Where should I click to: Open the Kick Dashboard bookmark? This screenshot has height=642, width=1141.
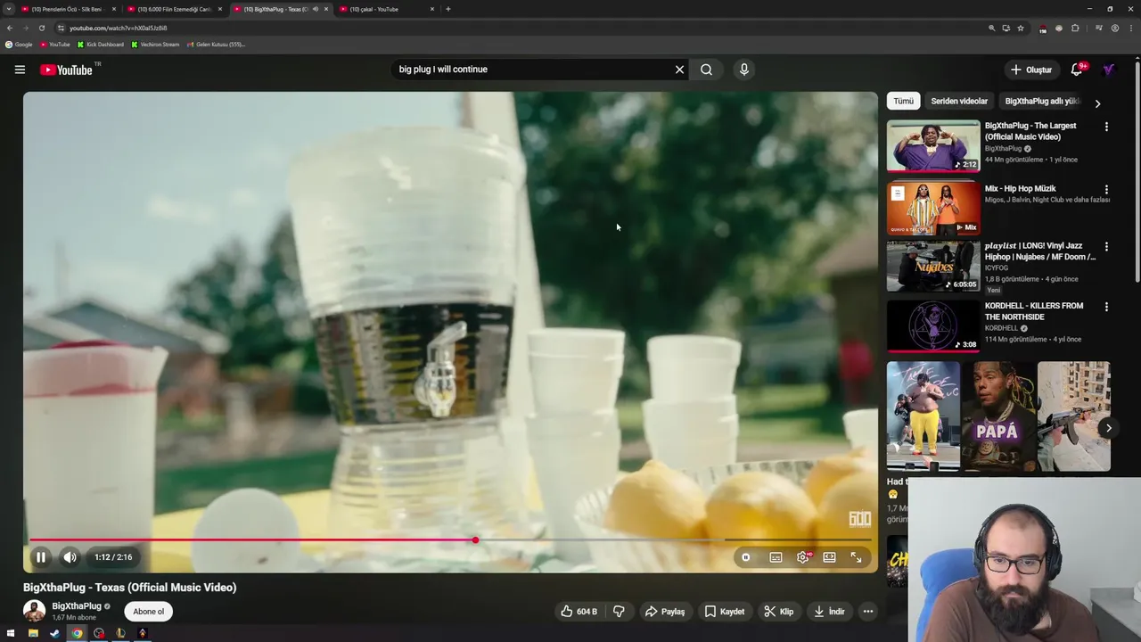(x=100, y=45)
